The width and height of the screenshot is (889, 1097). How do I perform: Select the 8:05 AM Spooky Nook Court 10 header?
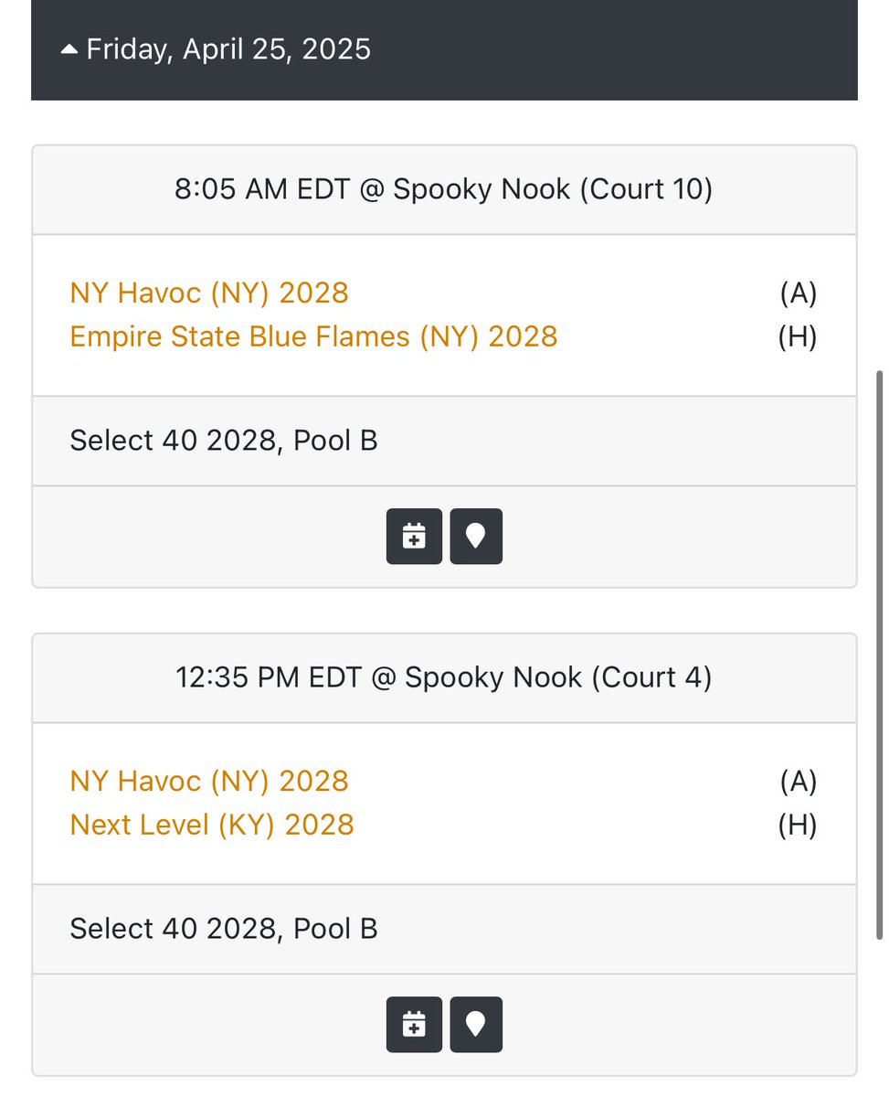click(444, 190)
